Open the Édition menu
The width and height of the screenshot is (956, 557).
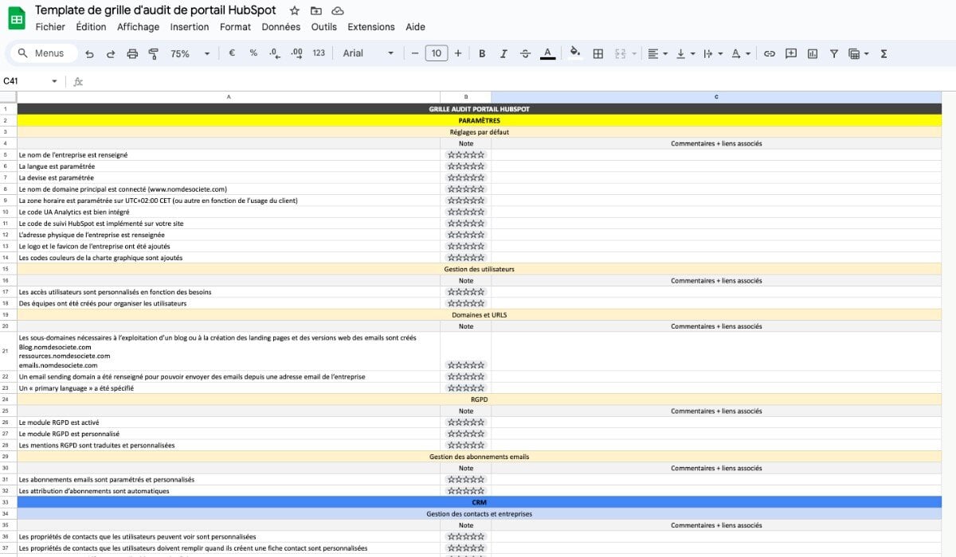click(91, 27)
